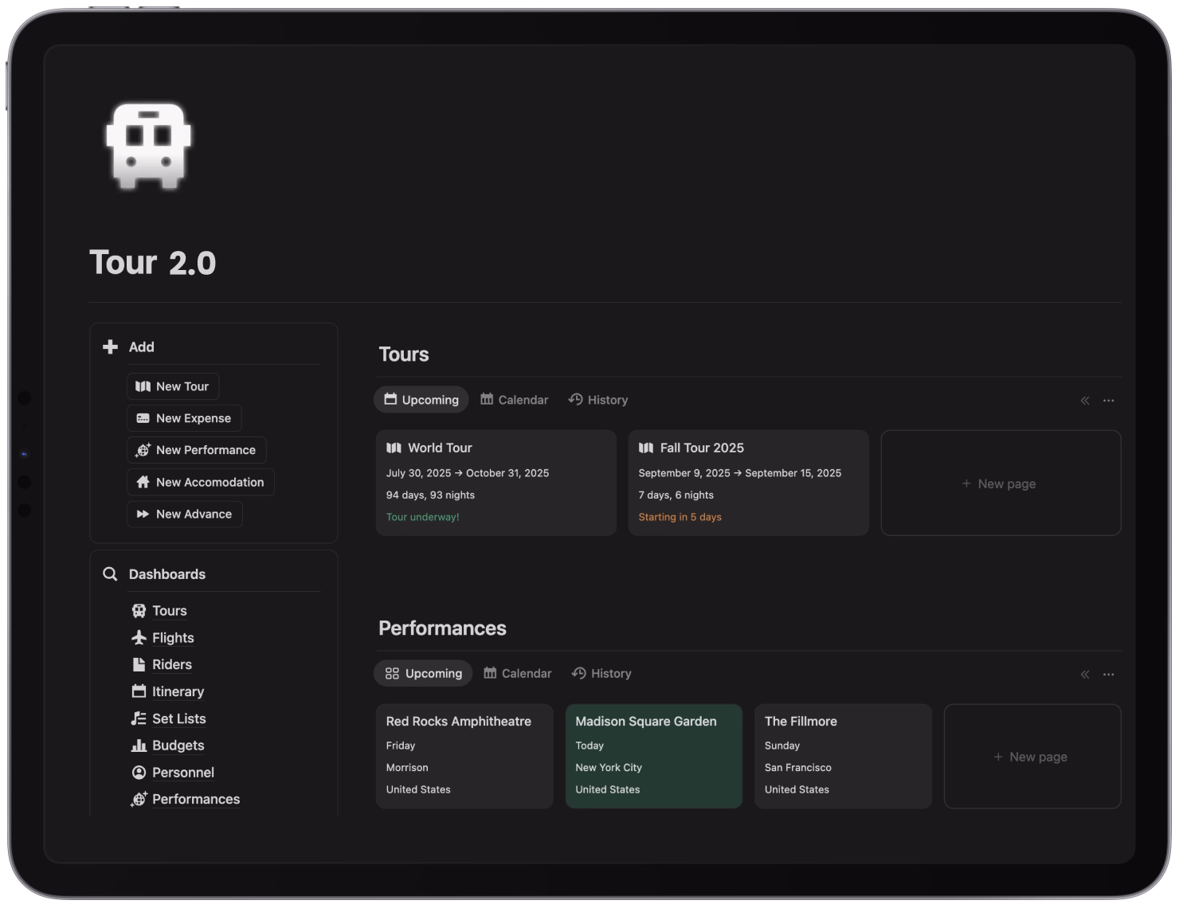This screenshot has height=908, width=1179.
Task: Click the Itinerary calendar icon
Action: [139, 691]
